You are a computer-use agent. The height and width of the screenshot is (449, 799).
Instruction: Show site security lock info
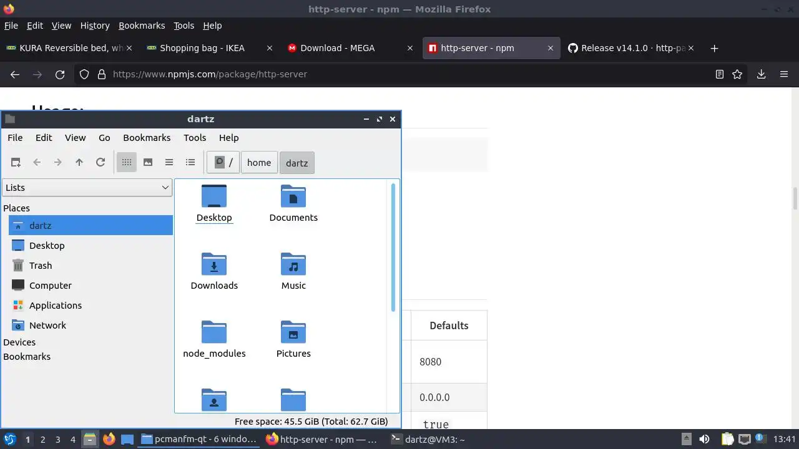pos(102,74)
